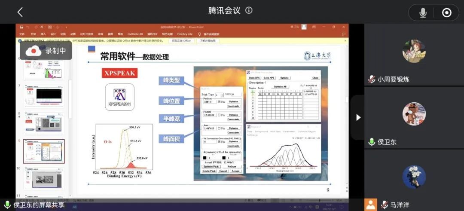This screenshot has width=464, height=211.
Task: Open the EndNote X8 ribbon tab
Action: tap(135, 34)
